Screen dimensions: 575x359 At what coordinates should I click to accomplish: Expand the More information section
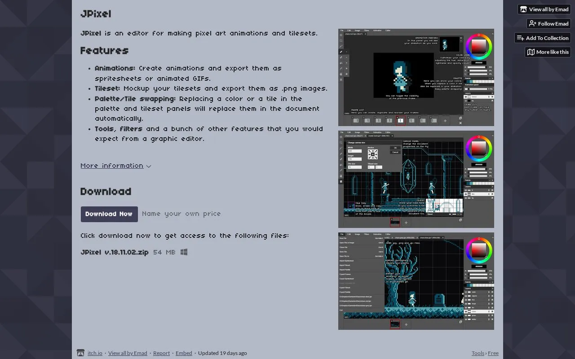click(116, 166)
